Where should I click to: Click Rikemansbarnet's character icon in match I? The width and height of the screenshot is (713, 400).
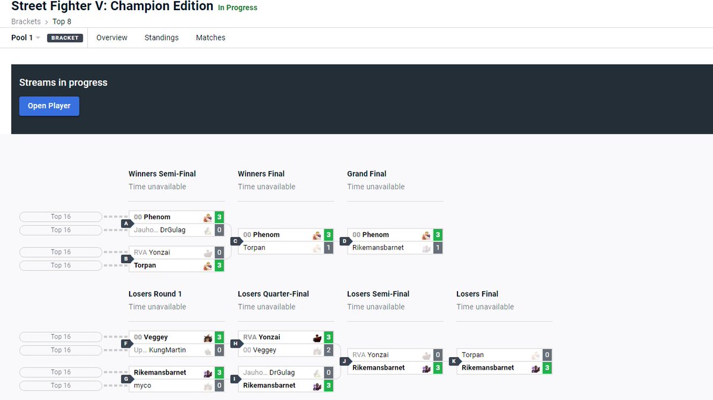317,386
